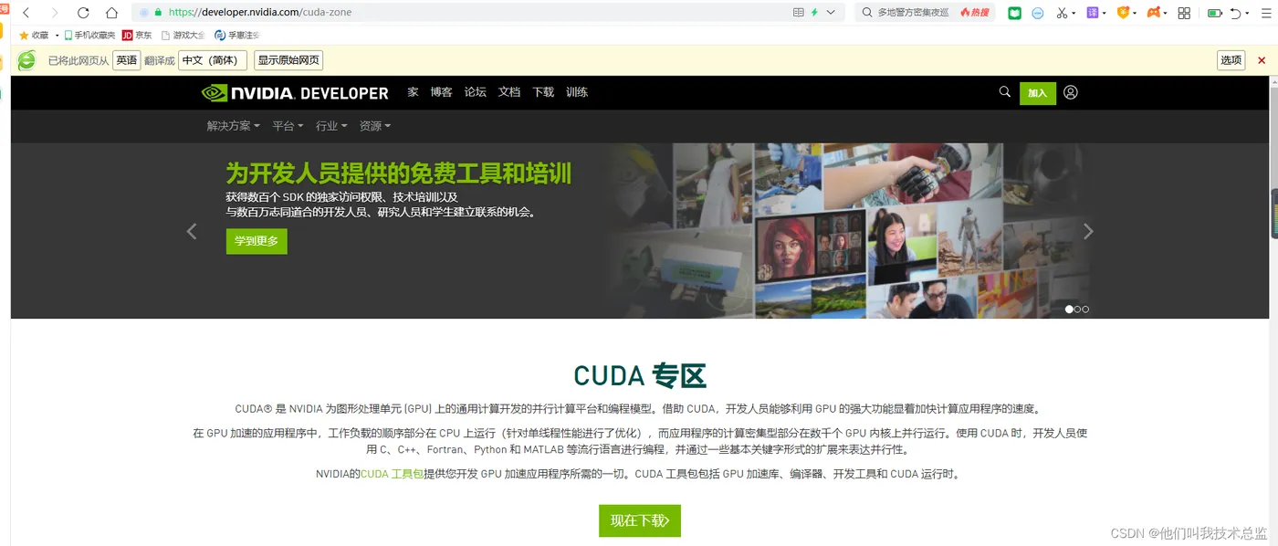Click 显示原始网页 show original button

(x=288, y=60)
